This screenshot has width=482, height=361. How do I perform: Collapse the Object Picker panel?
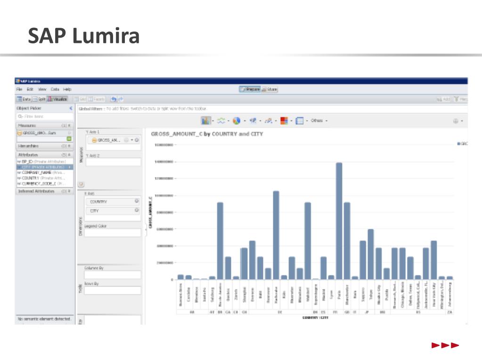[x=71, y=108]
